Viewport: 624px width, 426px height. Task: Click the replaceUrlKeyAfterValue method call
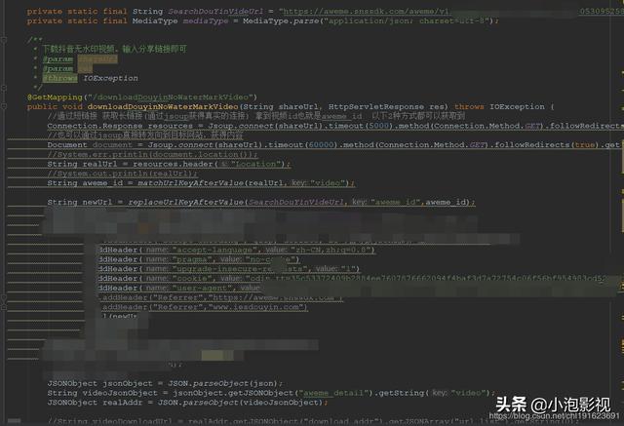click(185, 202)
